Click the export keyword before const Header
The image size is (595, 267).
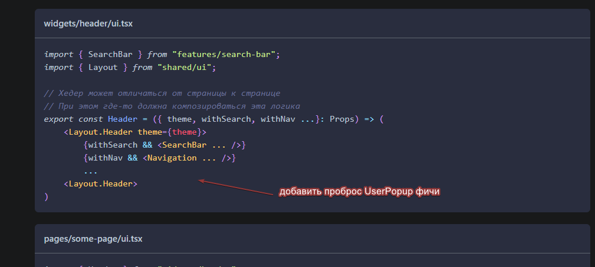pyautogui.click(x=59, y=119)
